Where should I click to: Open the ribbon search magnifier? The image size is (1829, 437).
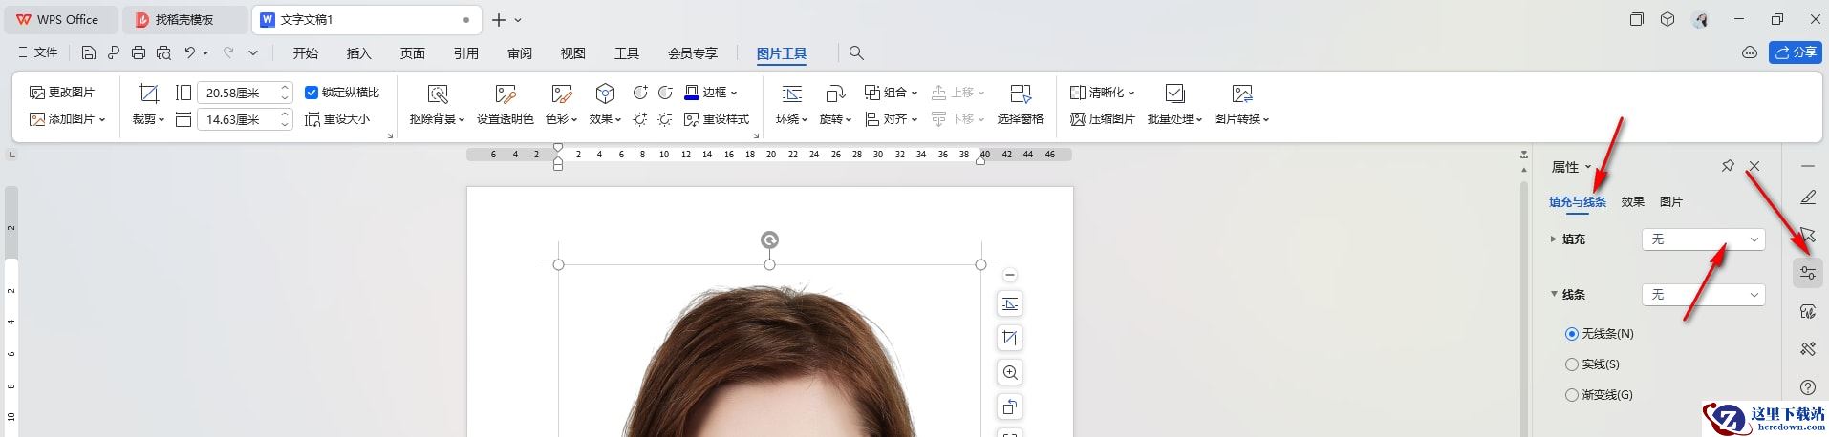(x=856, y=53)
